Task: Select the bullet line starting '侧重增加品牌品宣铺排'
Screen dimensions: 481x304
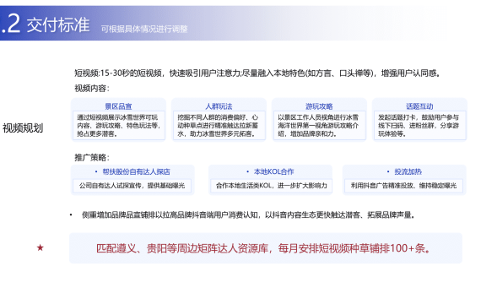Action: click(248, 215)
